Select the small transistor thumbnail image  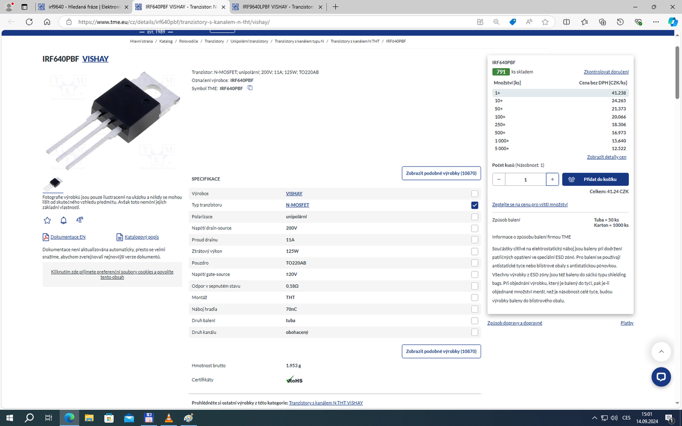click(x=53, y=184)
